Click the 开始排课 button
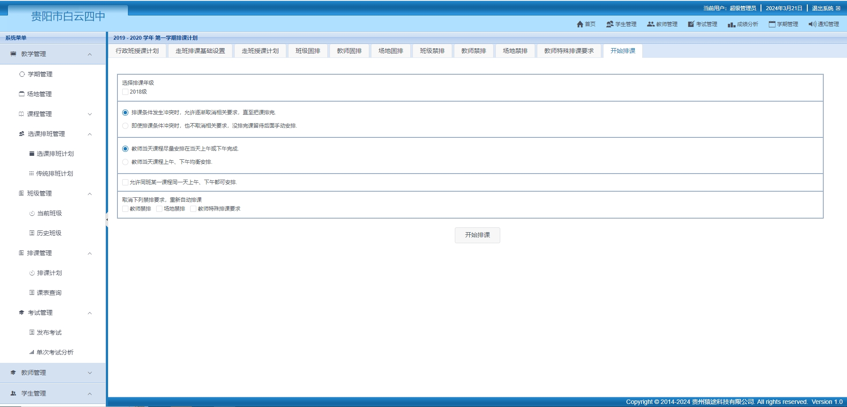The width and height of the screenshot is (847, 407). tap(477, 235)
